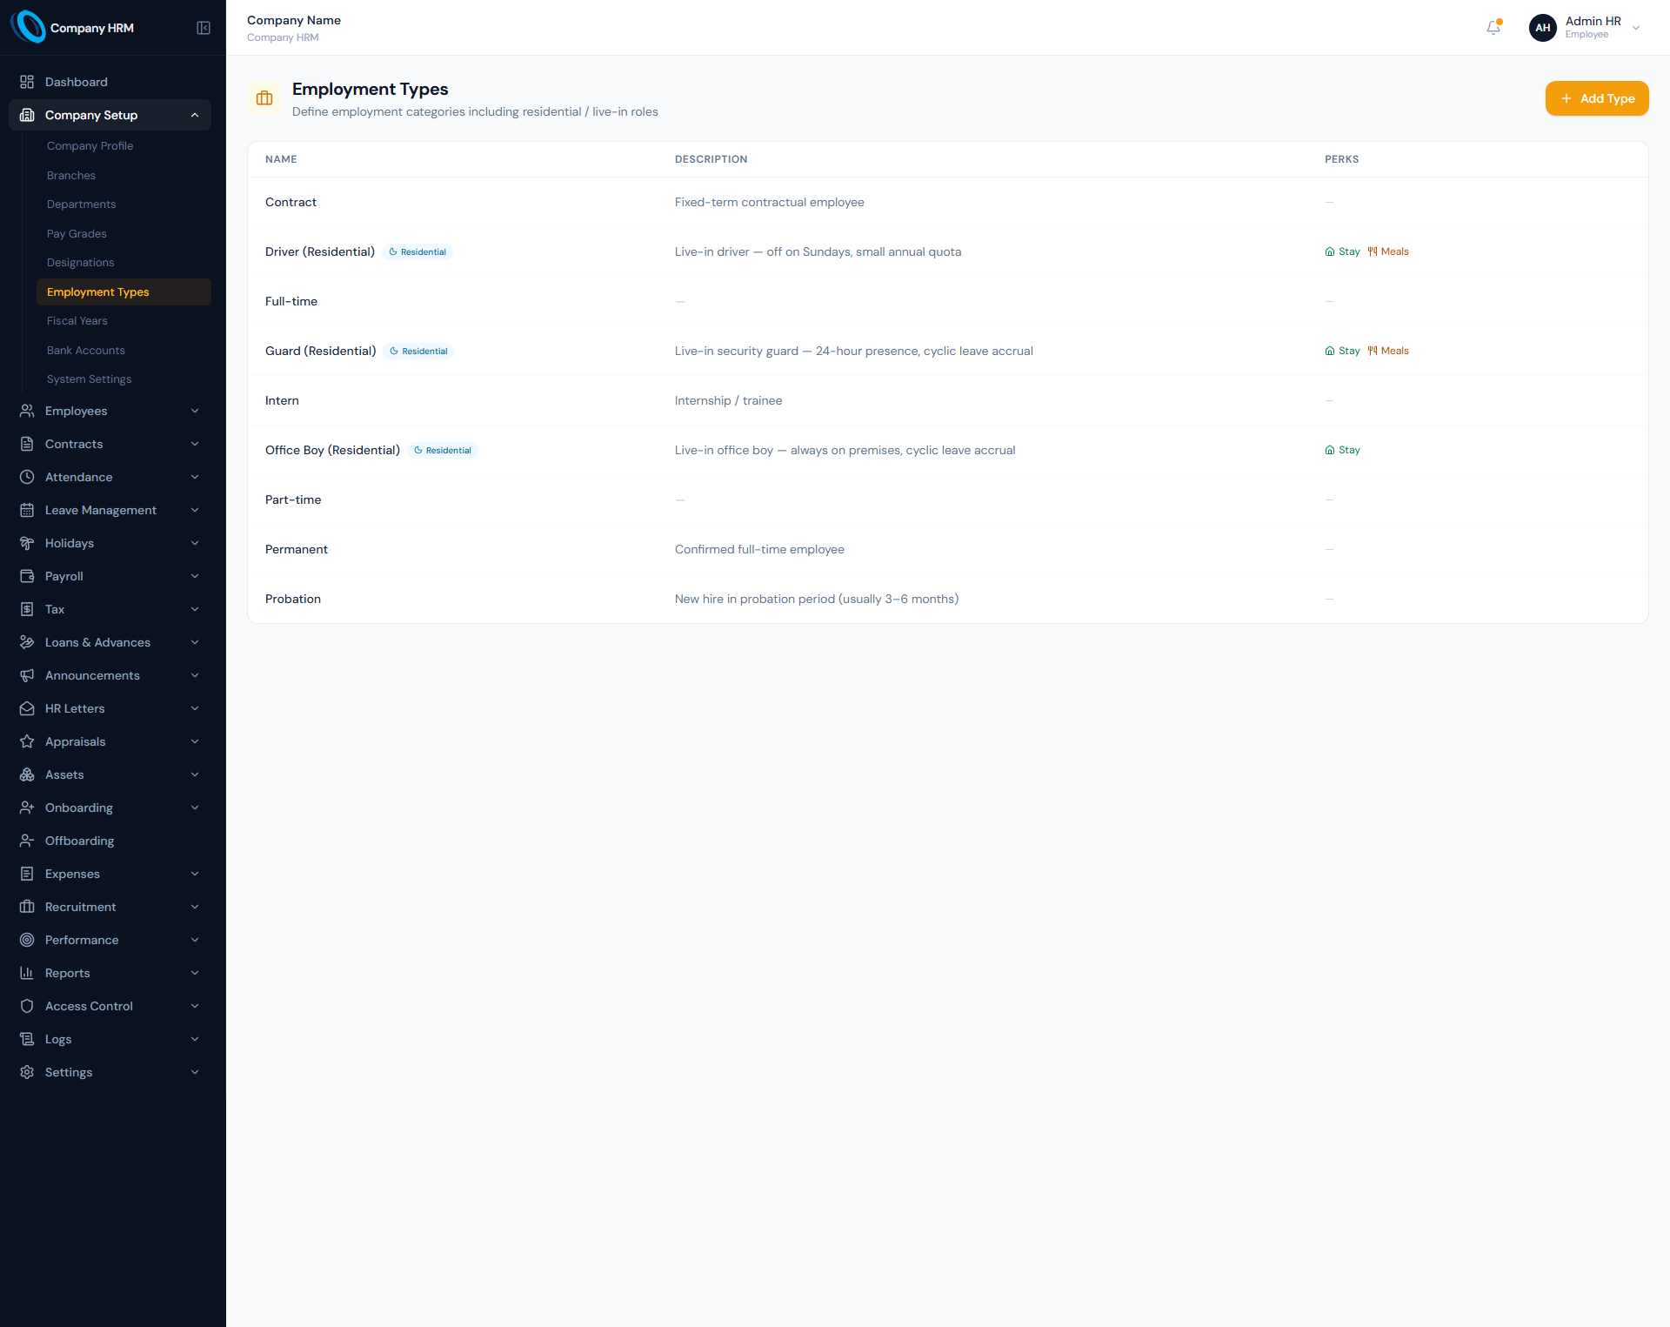Open Departments submenu item
The image size is (1670, 1327).
[x=124, y=204]
